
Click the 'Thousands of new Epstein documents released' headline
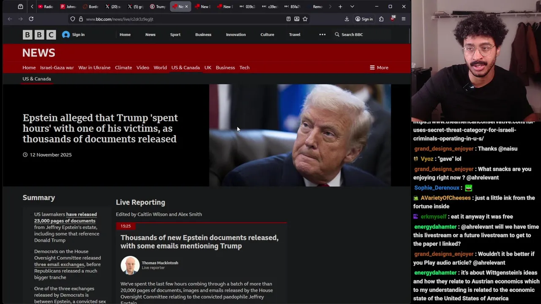199,242
